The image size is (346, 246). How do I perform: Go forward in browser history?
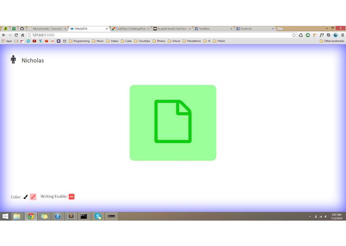(x=10, y=35)
